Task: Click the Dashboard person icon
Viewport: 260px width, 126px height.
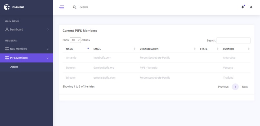Action: click(x=7, y=29)
